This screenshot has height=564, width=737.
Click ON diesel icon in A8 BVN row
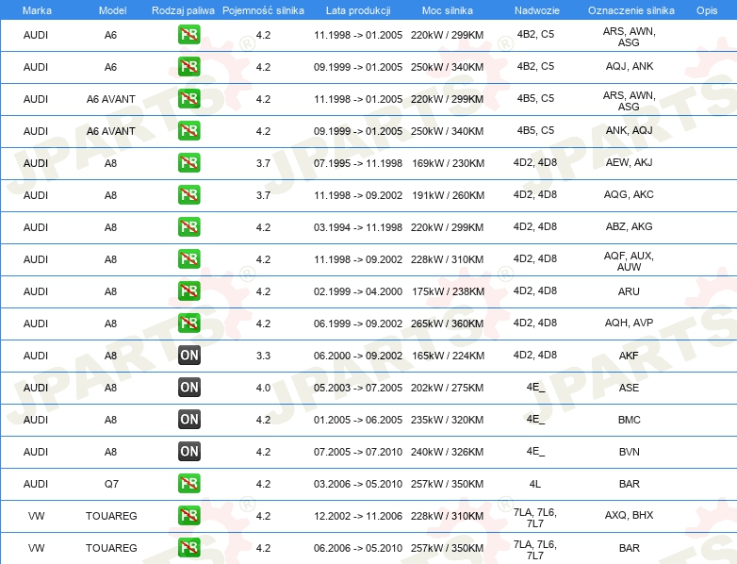pyautogui.click(x=188, y=451)
